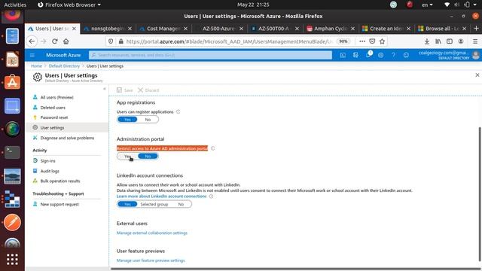Screen dimensions: 482x271
Task: Set Restrict admin portal access to No
Action: click(148, 157)
